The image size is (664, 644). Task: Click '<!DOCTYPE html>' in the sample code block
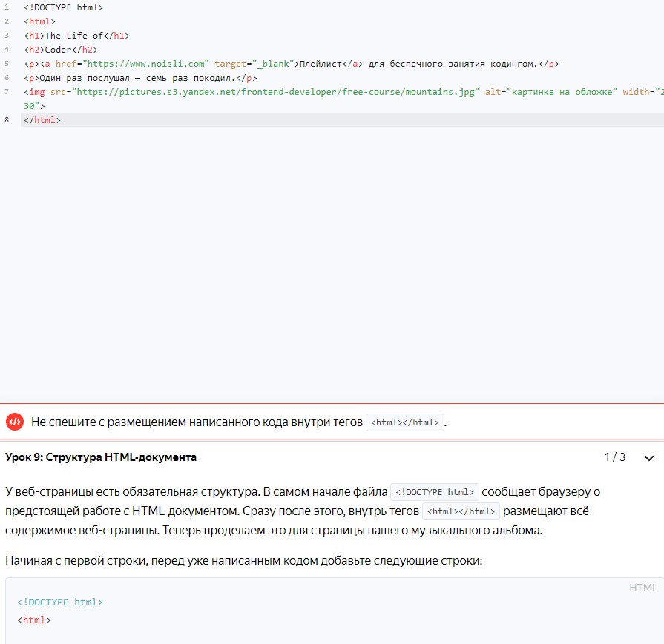click(59, 602)
